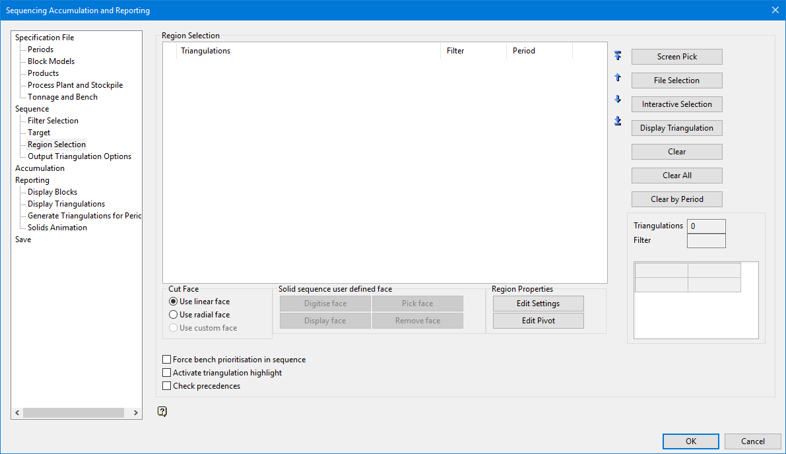The image size is (786, 454).
Task: Go to Output Triangulation Options page
Action: point(79,156)
